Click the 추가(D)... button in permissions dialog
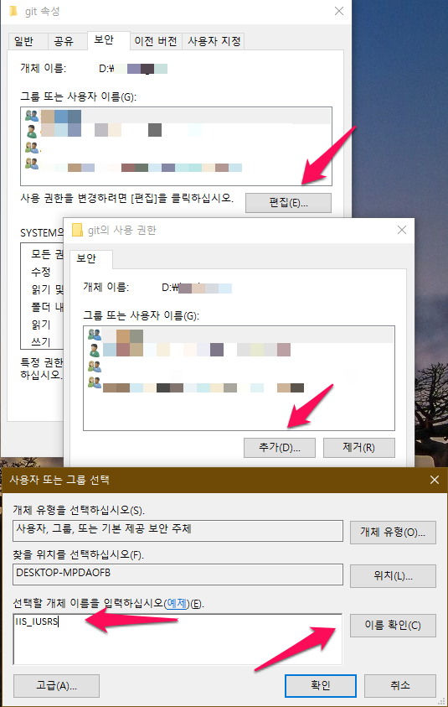This screenshot has width=448, height=707. click(x=279, y=448)
